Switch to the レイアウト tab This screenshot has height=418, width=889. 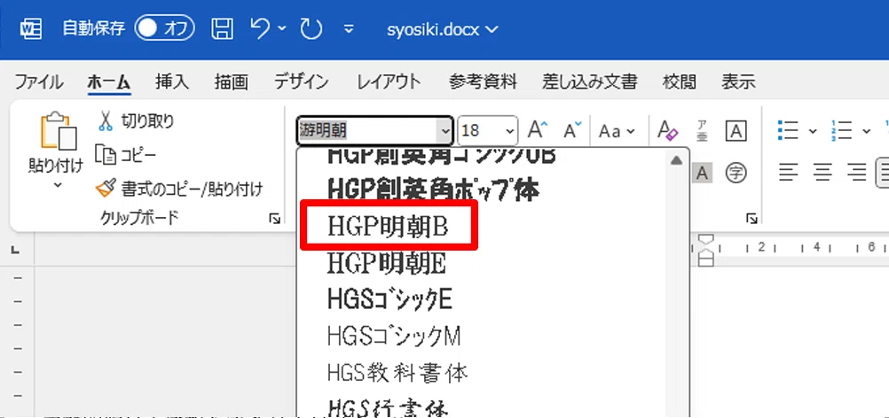(389, 82)
